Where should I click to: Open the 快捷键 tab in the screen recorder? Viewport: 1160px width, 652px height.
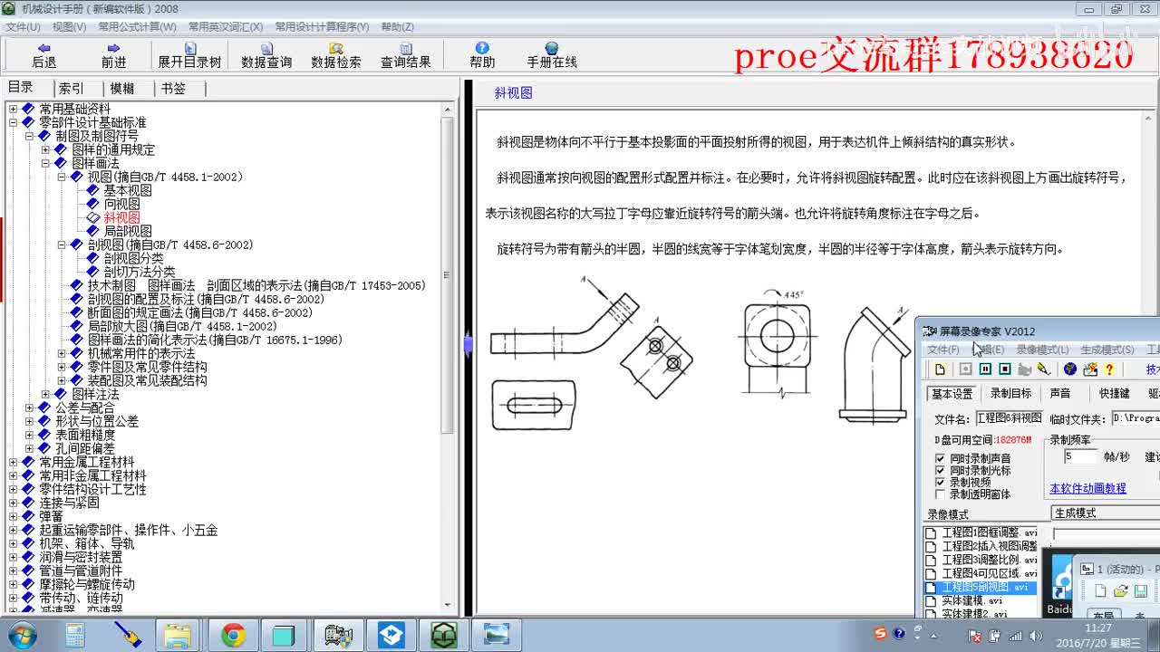[1115, 393]
